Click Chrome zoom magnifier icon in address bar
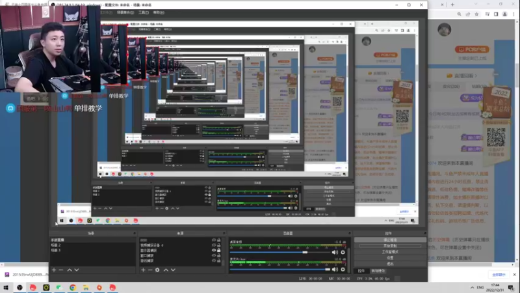 click(459, 14)
